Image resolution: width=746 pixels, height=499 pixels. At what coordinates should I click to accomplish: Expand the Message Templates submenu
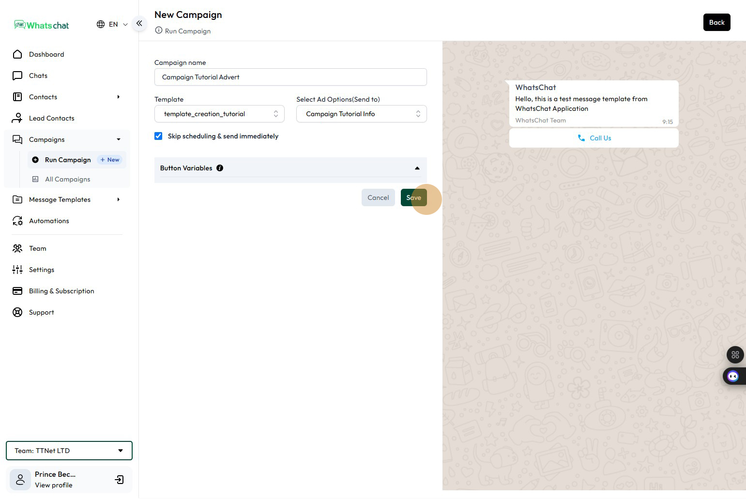click(x=118, y=199)
